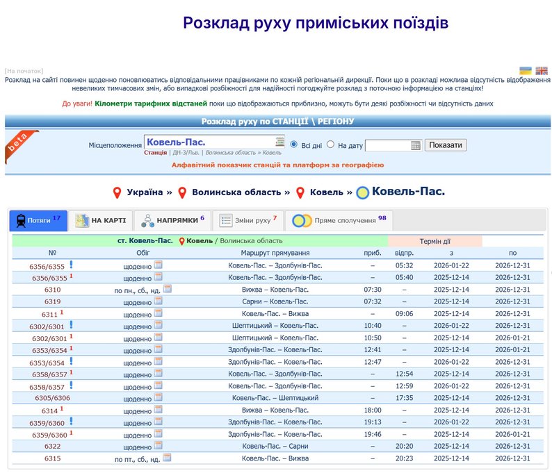Open calendar icon in train 6322 row
Screen dimensions: 552x473
pos(158,447)
